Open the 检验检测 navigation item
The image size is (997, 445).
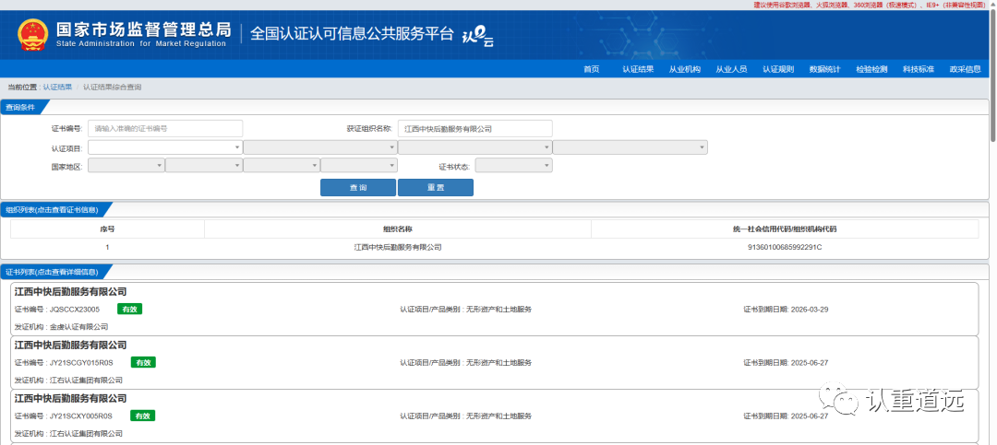point(871,70)
